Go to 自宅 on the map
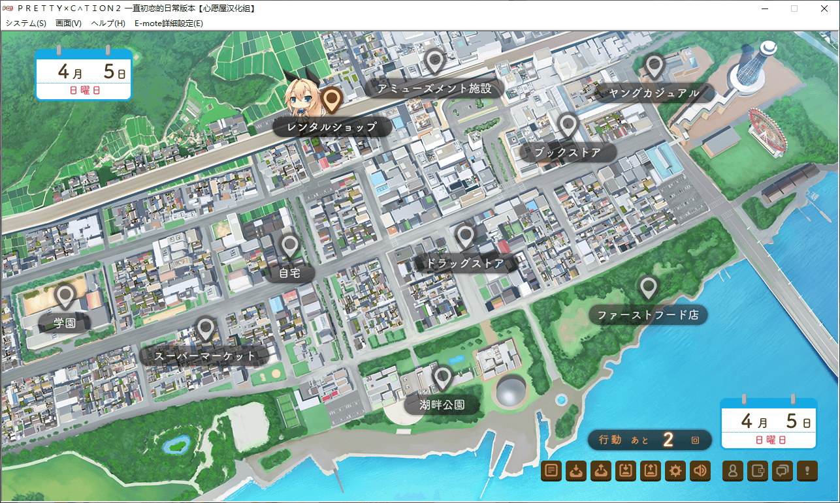 click(289, 273)
